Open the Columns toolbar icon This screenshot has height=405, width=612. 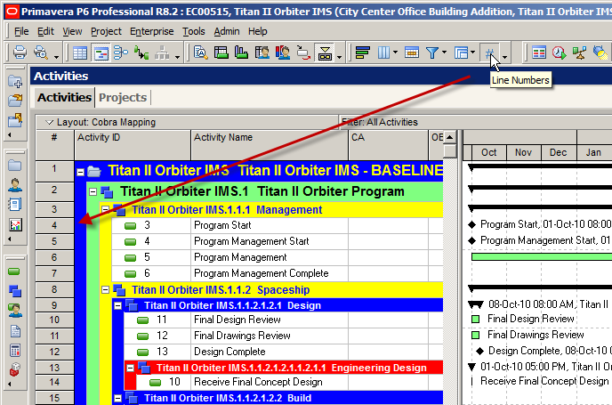coord(383,53)
